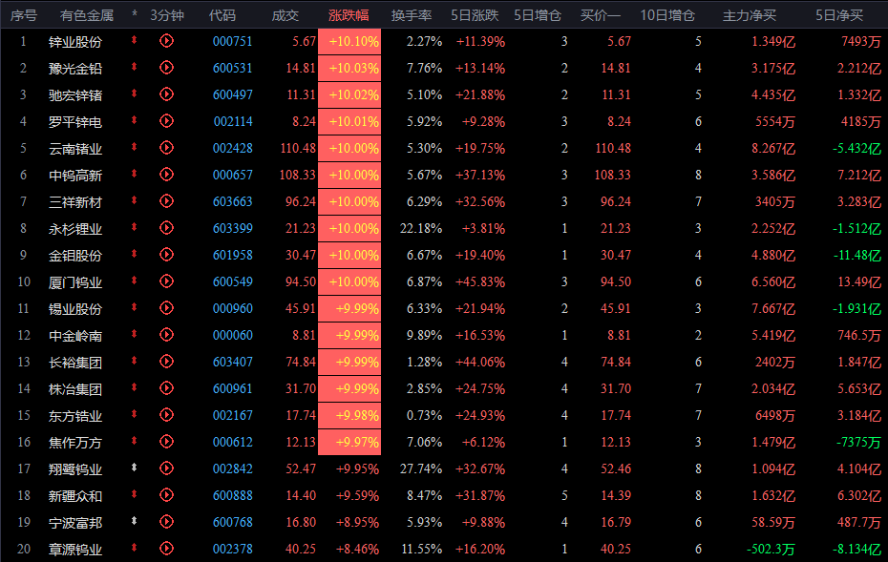The width and height of the screenshot is (888, 562).
Task: Click the 5日涨跌 column header
Action: [x=475, y=15]
